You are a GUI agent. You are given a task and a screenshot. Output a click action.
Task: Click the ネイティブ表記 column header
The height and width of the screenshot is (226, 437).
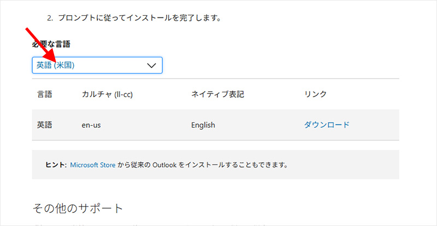[x=217, y=94]
